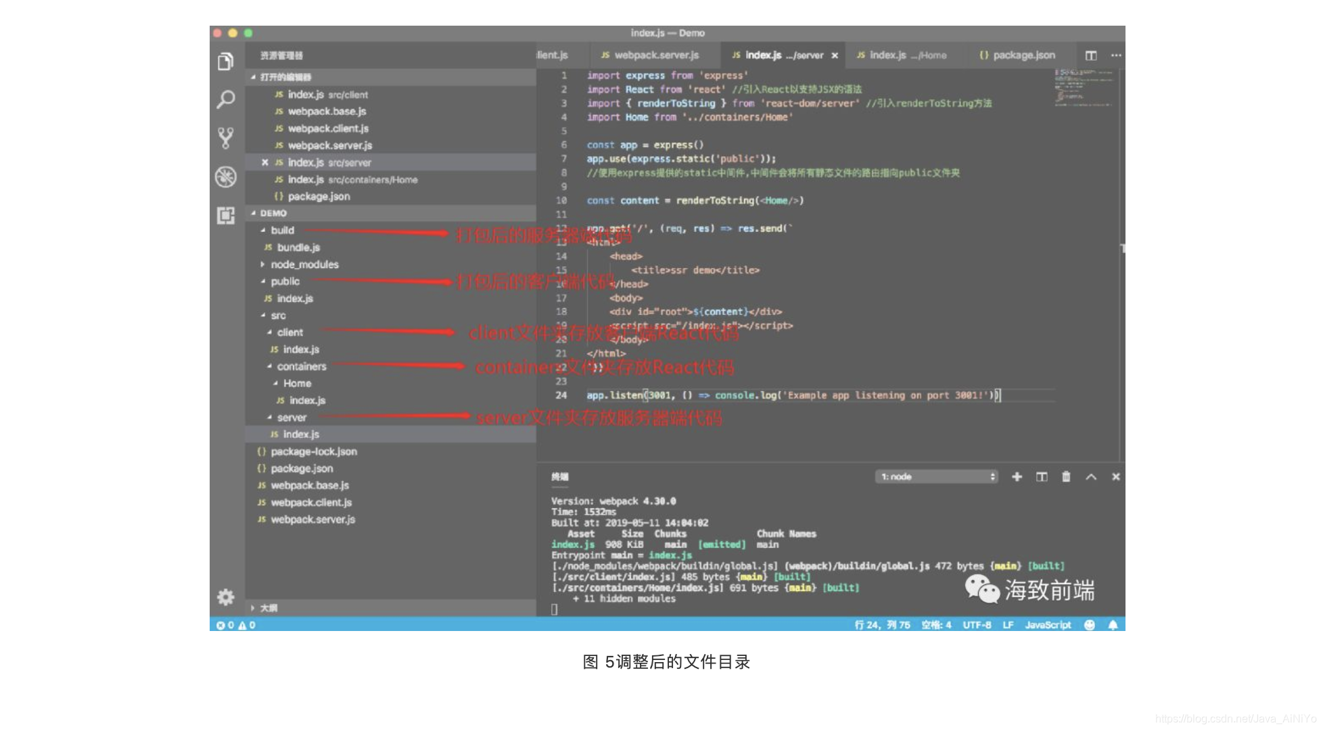Expand the outline section at sidebar bottom

click(268, 608)
